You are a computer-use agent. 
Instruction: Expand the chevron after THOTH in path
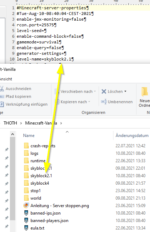[x=21, y=123]
